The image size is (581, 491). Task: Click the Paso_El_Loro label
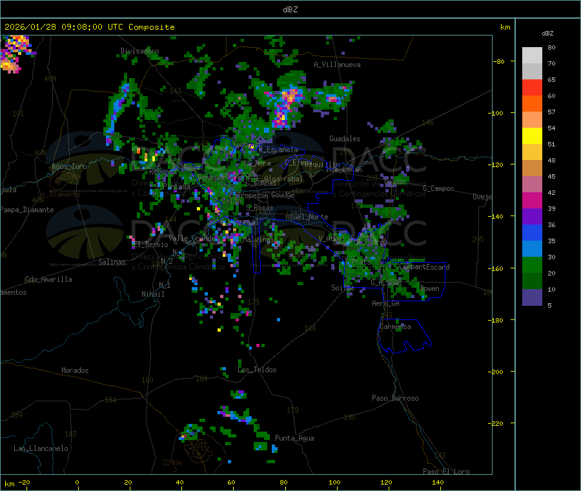tap(446, 472)
